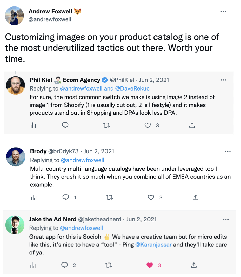This screenshot has width=241, height=277.
Task: Open more options on Brody's tweet
Action: tap(227, 151)
